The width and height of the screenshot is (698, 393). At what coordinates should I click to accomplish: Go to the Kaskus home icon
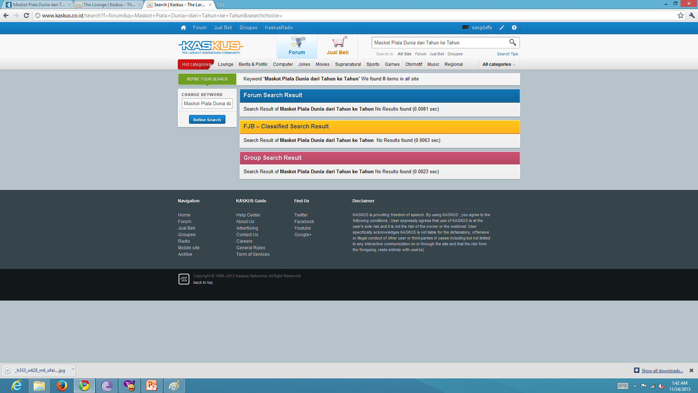pyautogui.click(x=183, y=27)
